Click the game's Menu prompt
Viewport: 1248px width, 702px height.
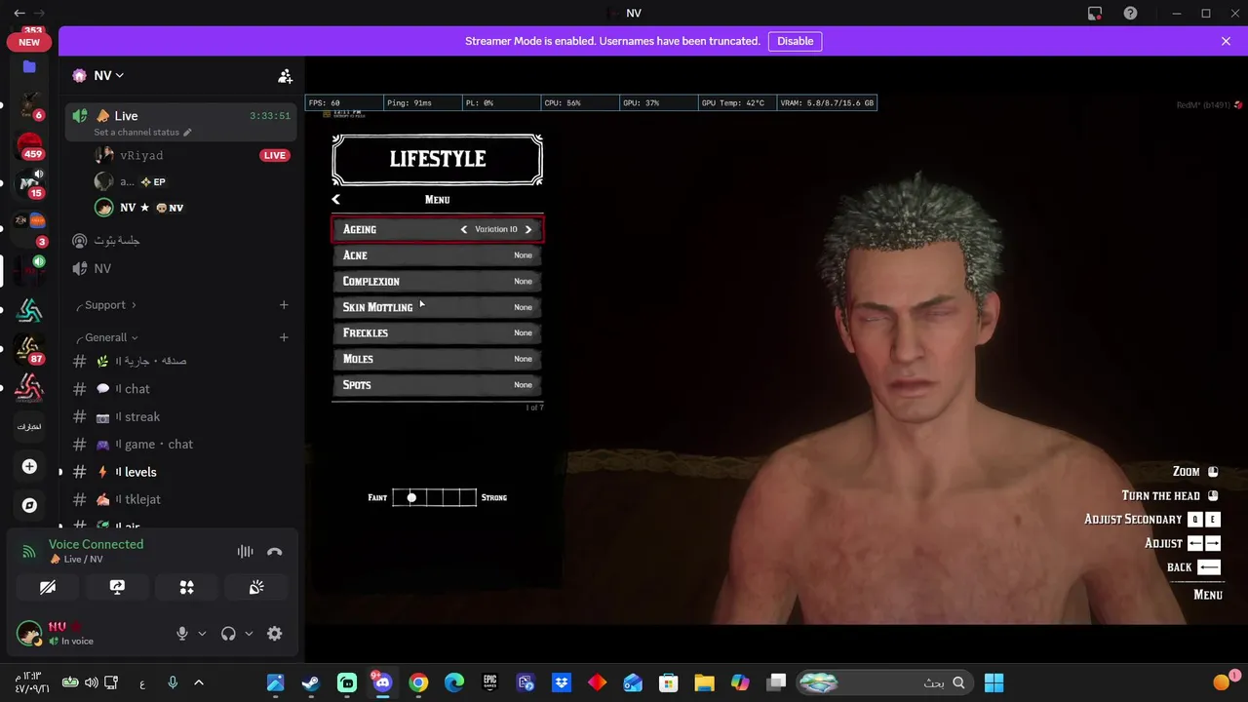[1207, 595]
